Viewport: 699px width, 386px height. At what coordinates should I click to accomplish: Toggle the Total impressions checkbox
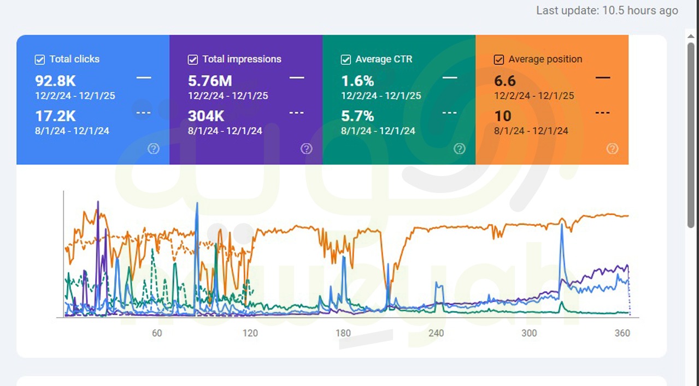click(x=193, y=59)
